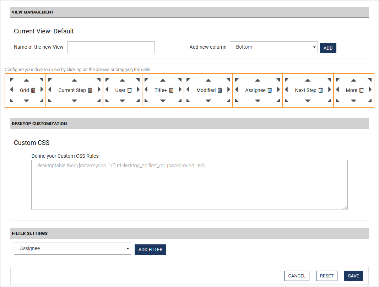The width and height of the screenshot is (379, 287).
Task: Delete the Grid column with trash icon
Action: tap(33, 90)
